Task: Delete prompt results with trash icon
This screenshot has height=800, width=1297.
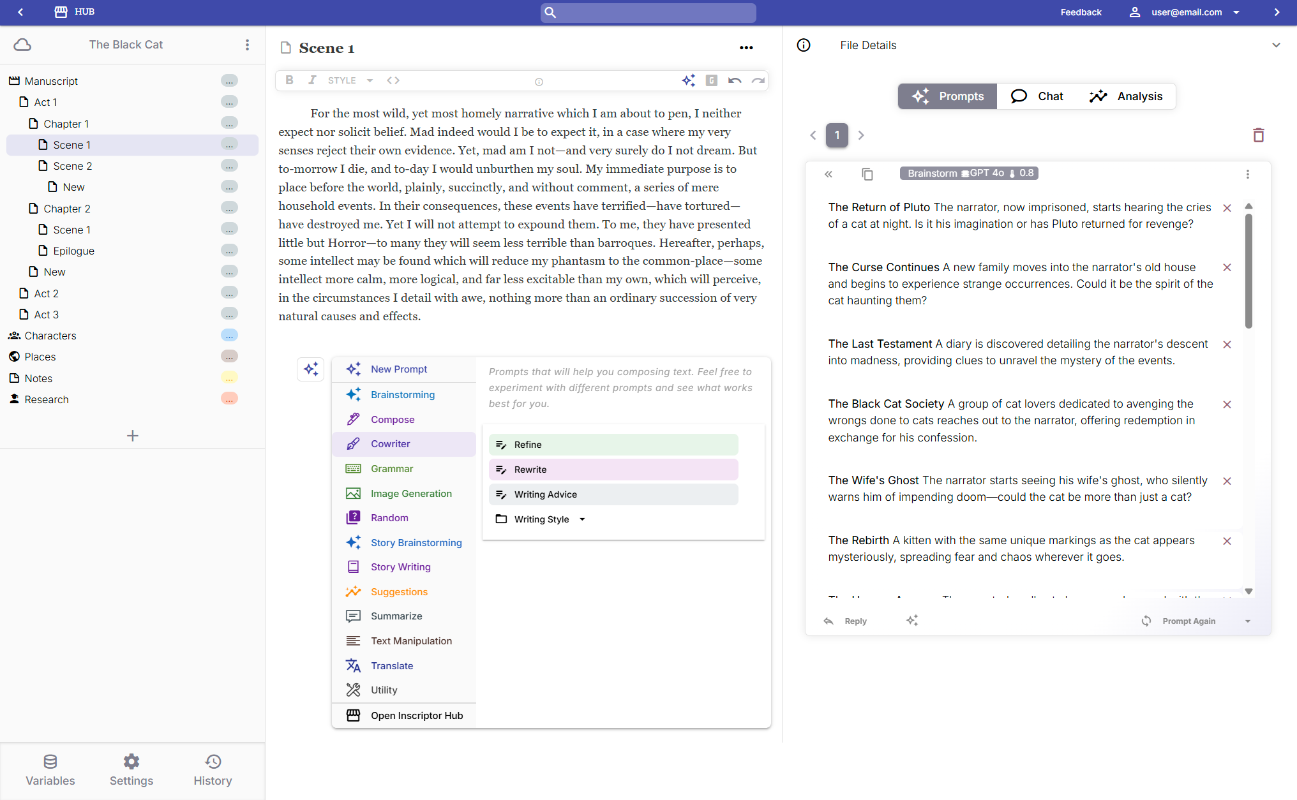Action: [x=1258, y=135]
